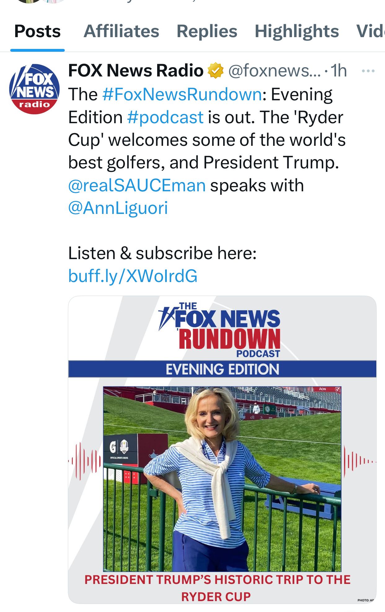The image size is (385, 612).
Task: Visit the @realSAUCEman mention
Action: click(x=137, y=185)
